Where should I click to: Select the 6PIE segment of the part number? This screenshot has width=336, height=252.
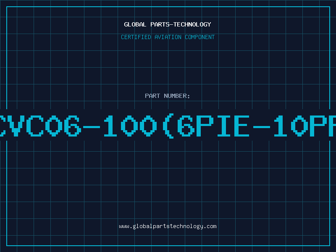[213, 126]
